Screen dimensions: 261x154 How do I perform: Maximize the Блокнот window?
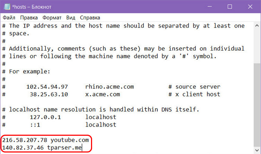(230, 7)
